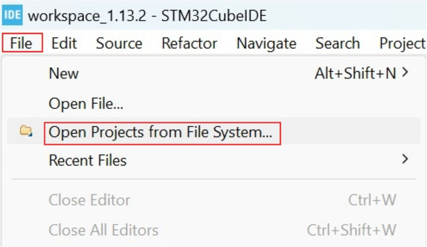Image resolution: width=427 pixels, height=247 pixels.
Task: Open the Search menu
Action: (337, 43)
